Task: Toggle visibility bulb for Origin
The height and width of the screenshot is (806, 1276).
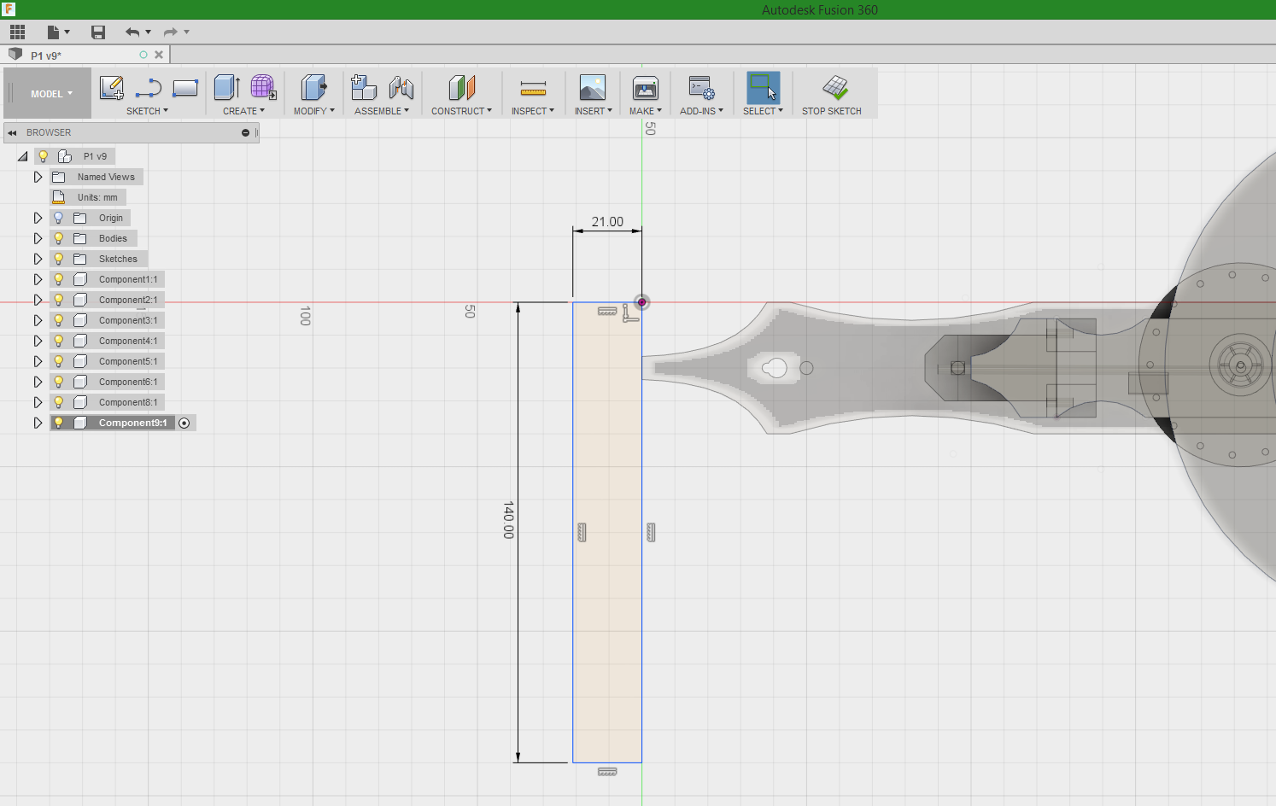Action: click(59, 218)
